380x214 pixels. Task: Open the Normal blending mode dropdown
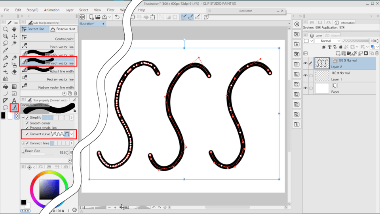328,41
